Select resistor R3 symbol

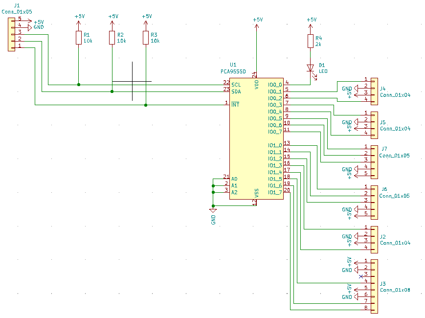(146, 38)
